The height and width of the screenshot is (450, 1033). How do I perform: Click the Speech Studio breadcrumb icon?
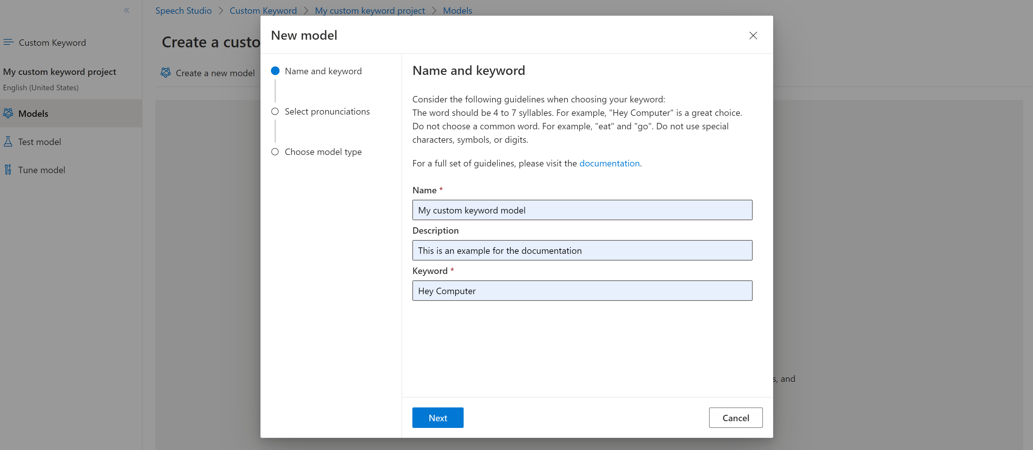pyautogui.click(x=183, y=9)
